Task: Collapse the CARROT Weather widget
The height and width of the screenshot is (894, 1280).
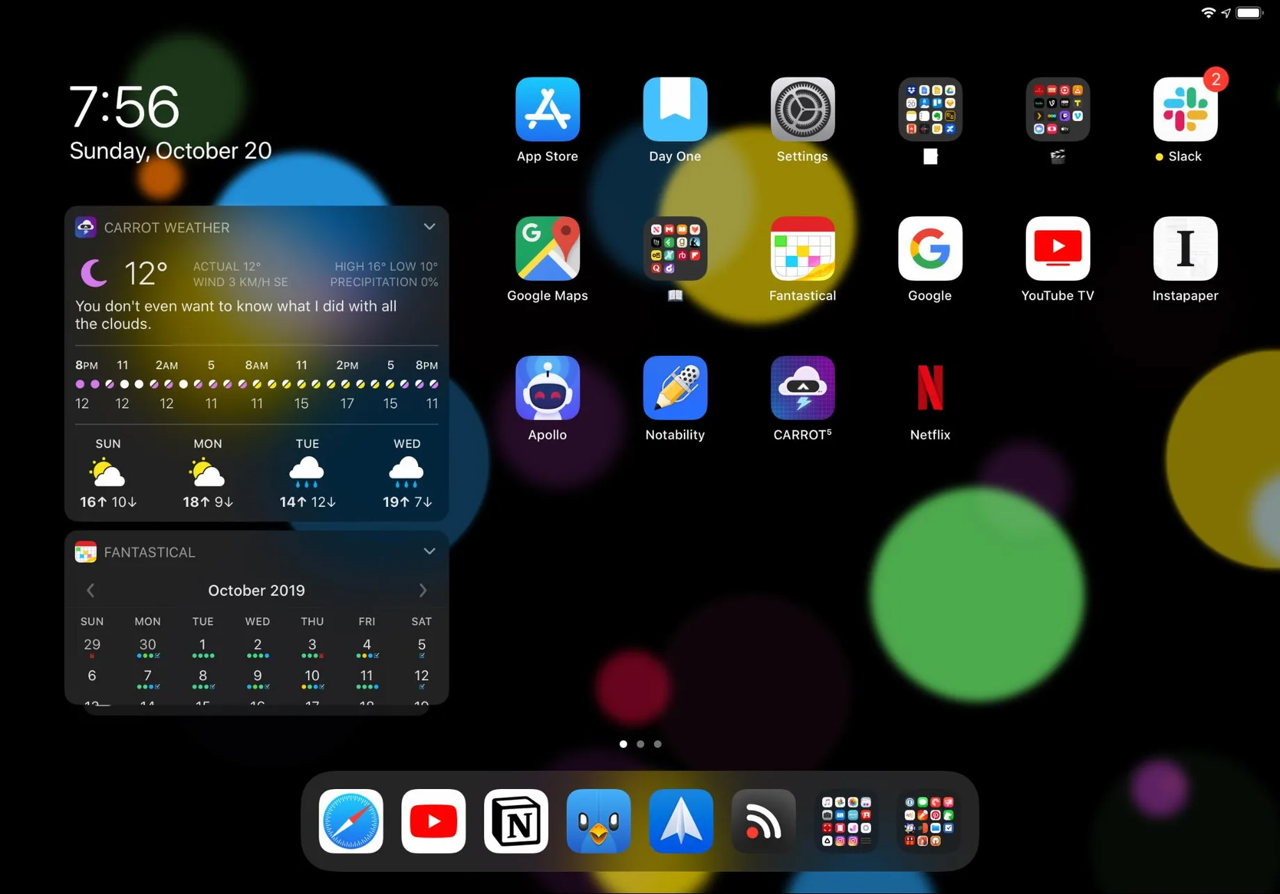Action: tap(429, 227)
